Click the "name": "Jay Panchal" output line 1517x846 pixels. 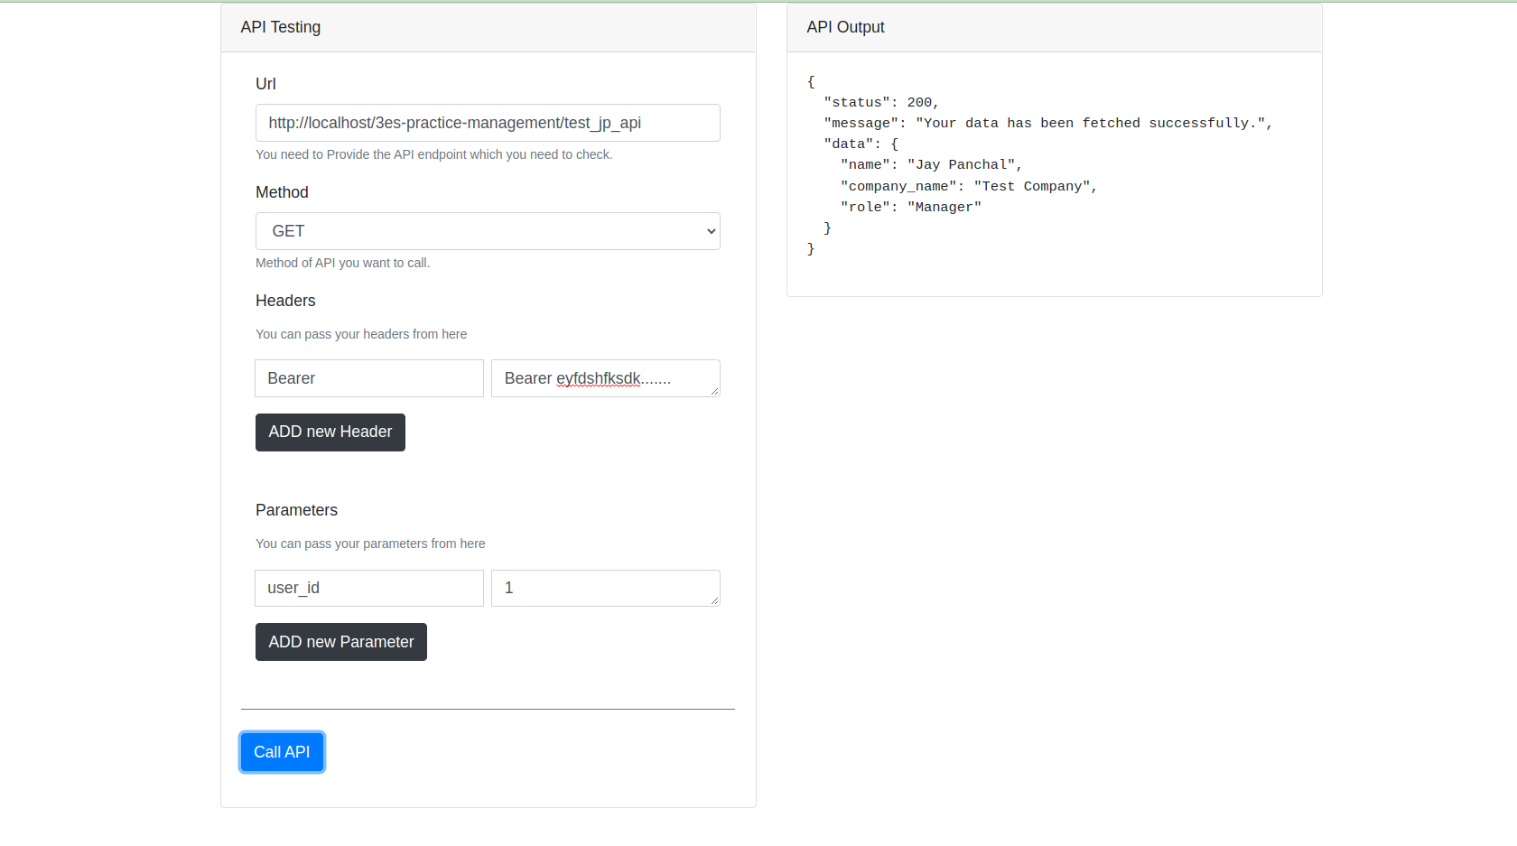[931, 165]
